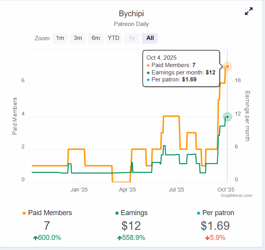Set zoom range to 3m
This screenshot has width=265, height=250.
click(x=78, y=38)
